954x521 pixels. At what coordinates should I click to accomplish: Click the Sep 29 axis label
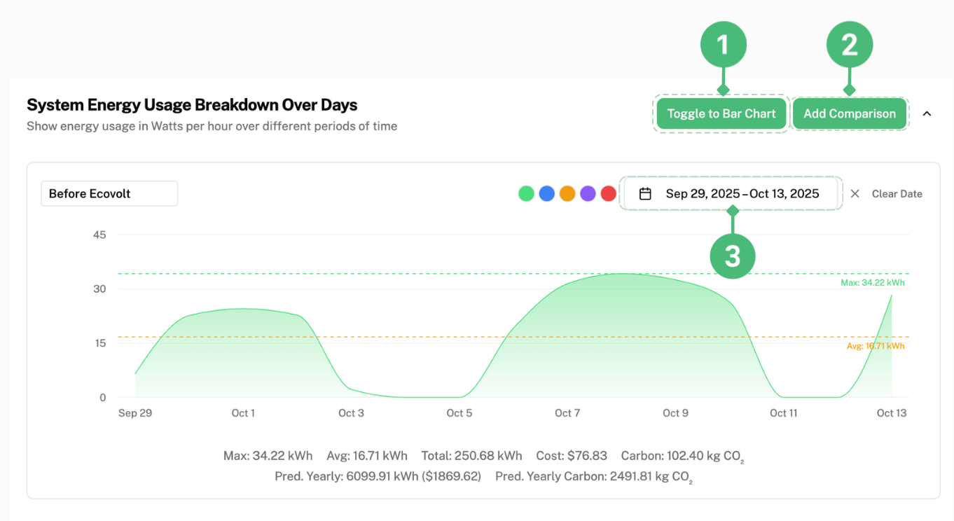[135, 413]
